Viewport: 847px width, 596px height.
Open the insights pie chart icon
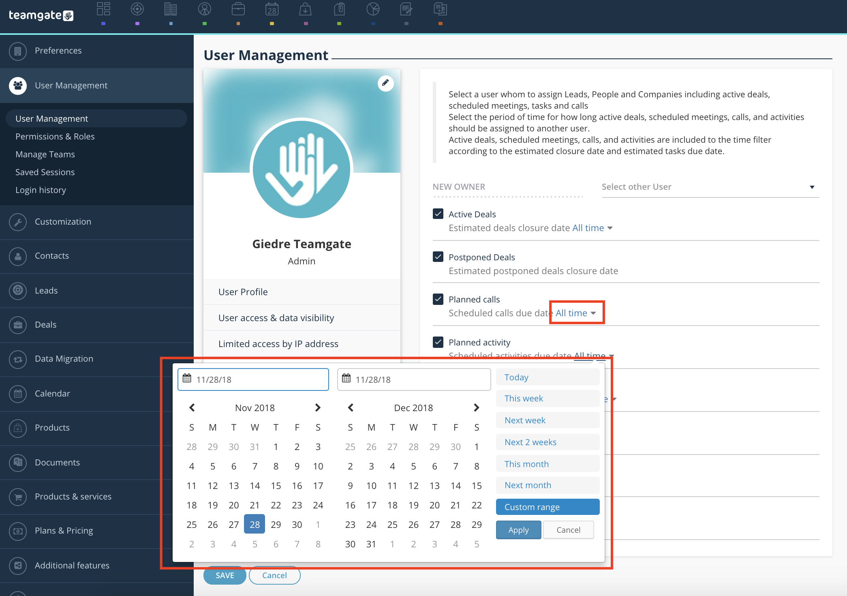coord(373,9)
